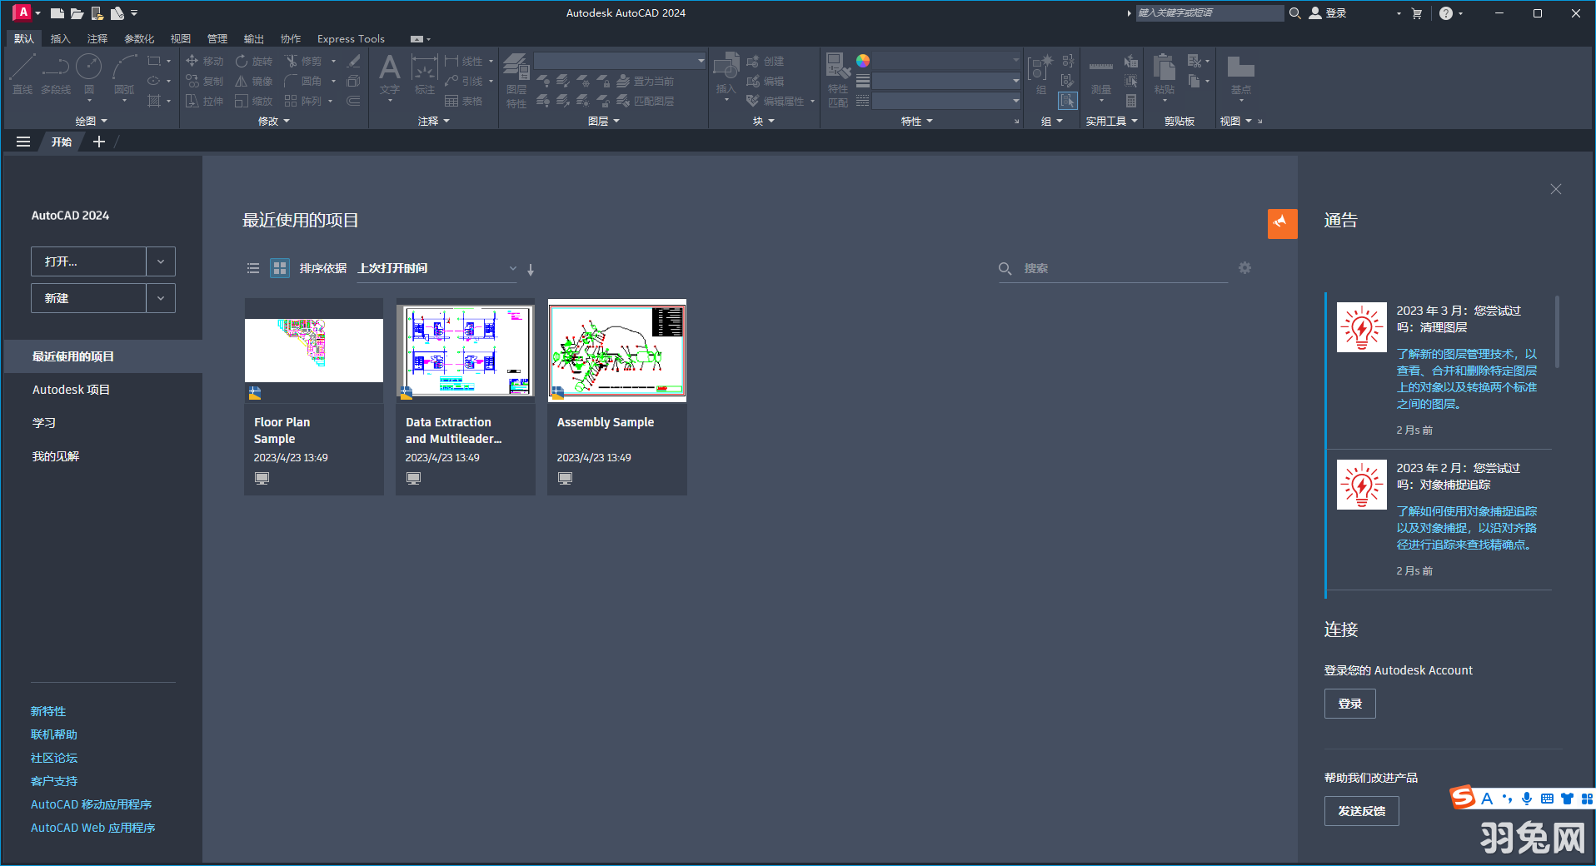Expand the Layers (图层) panel

click(x=604, y=121)
